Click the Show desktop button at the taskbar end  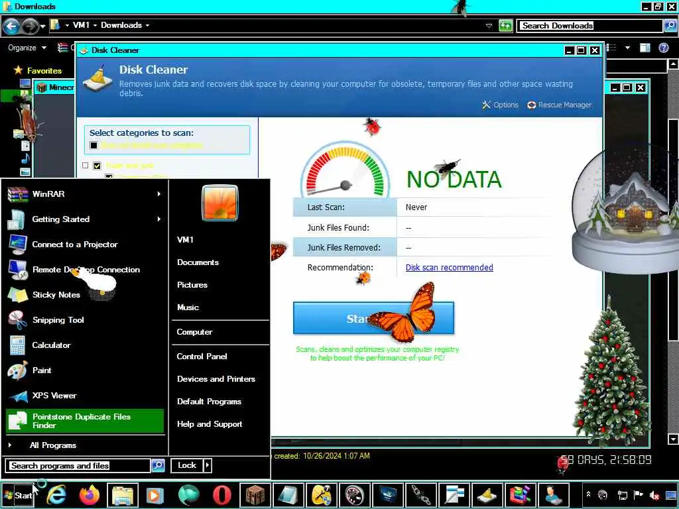[671, 494]
